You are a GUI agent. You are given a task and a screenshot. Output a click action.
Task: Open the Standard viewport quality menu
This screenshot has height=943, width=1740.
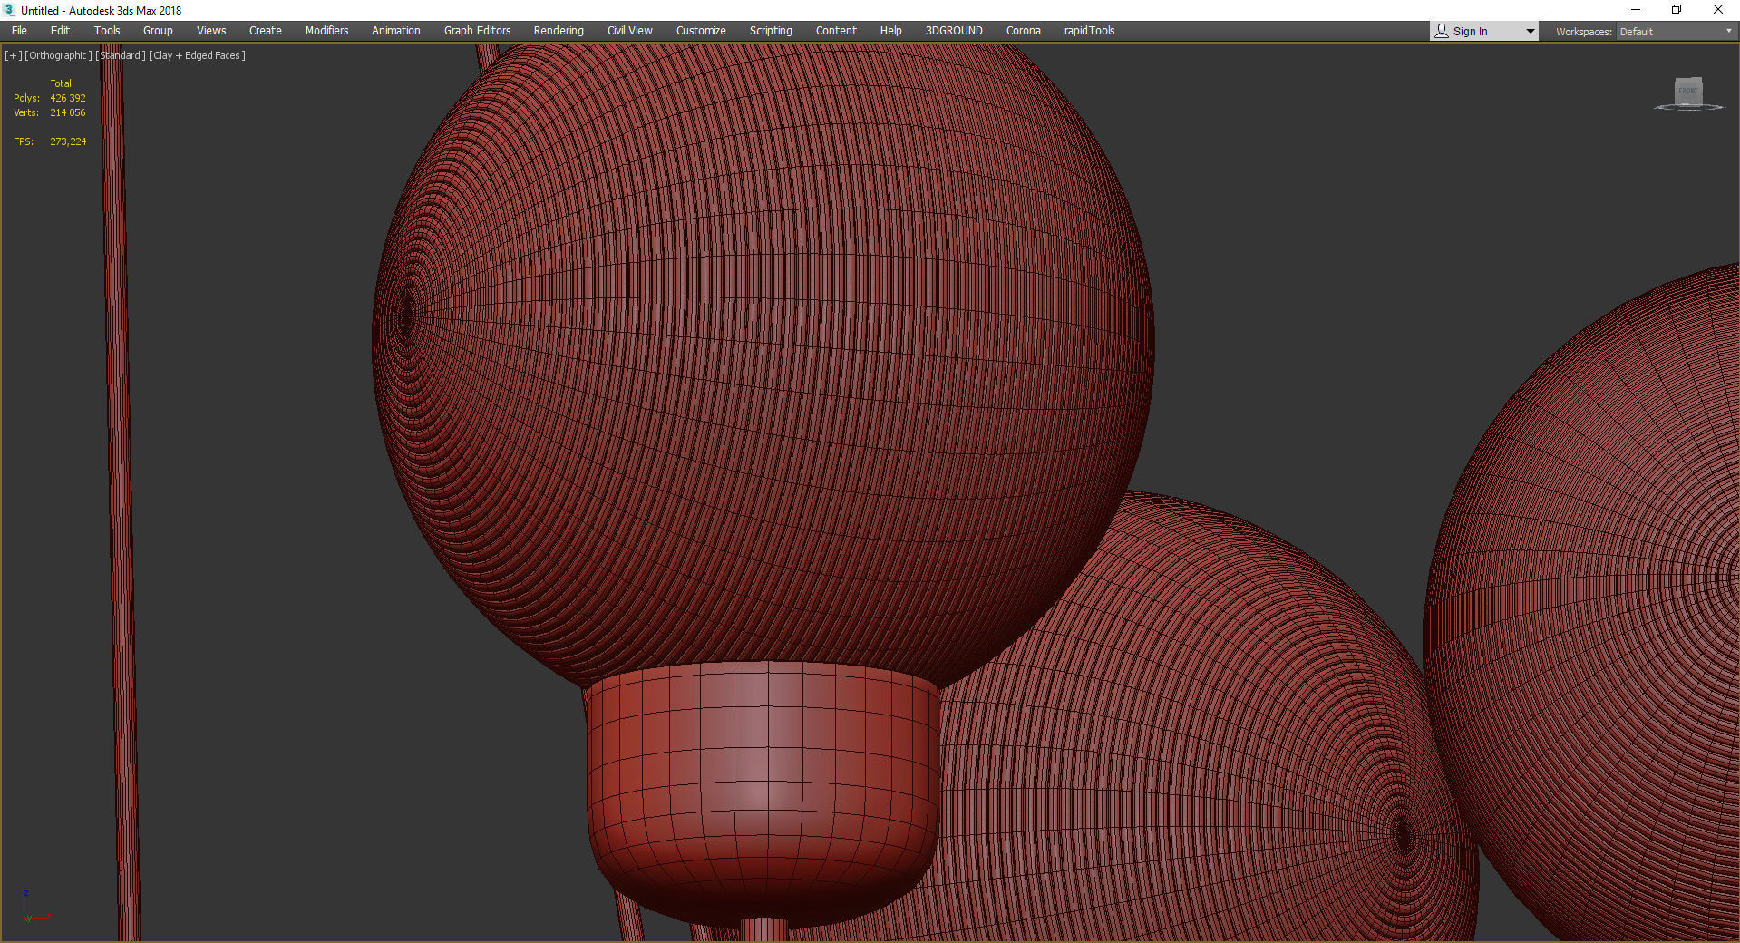pos(121,55)
